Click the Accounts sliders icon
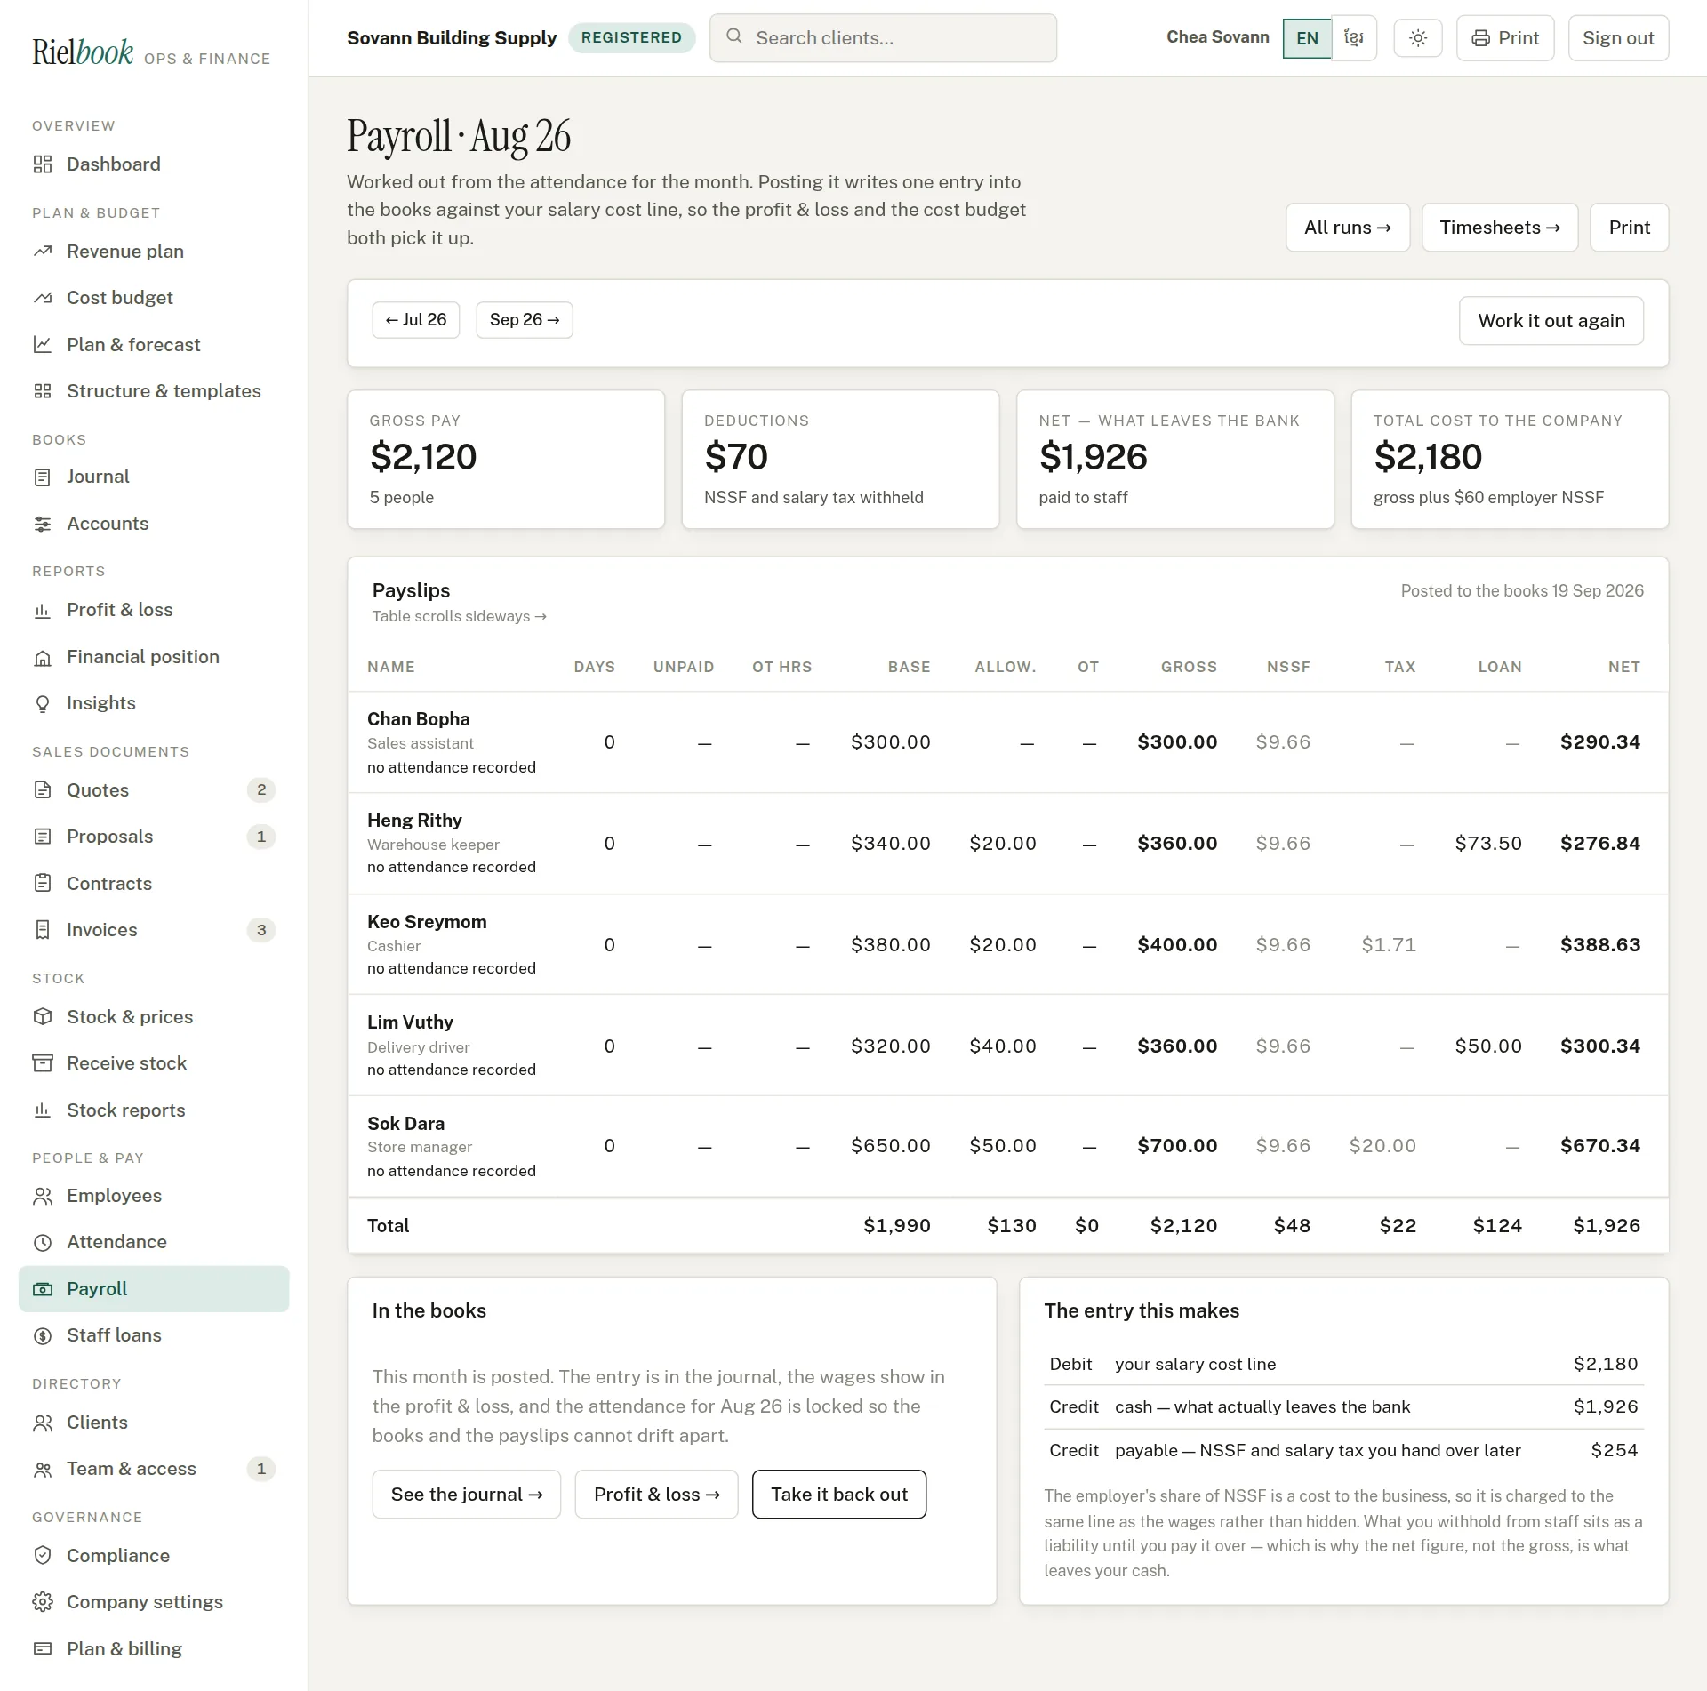 43,524
